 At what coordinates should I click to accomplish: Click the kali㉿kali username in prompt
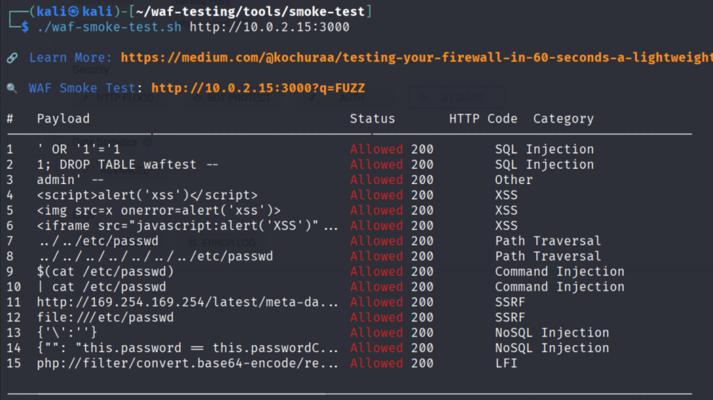74,12
